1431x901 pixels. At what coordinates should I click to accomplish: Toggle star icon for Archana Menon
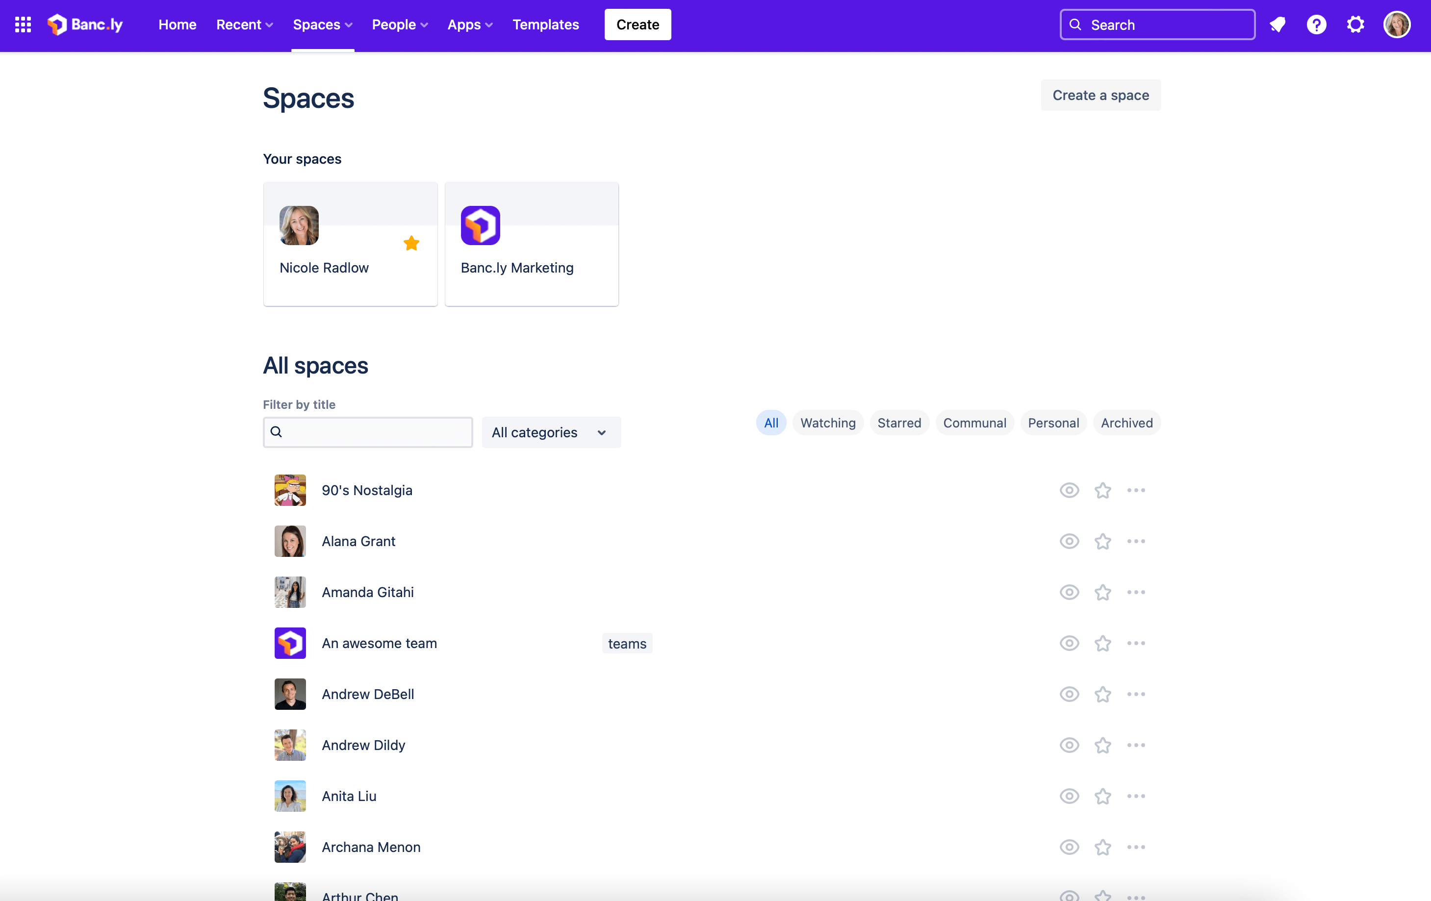pos(1103,847)
